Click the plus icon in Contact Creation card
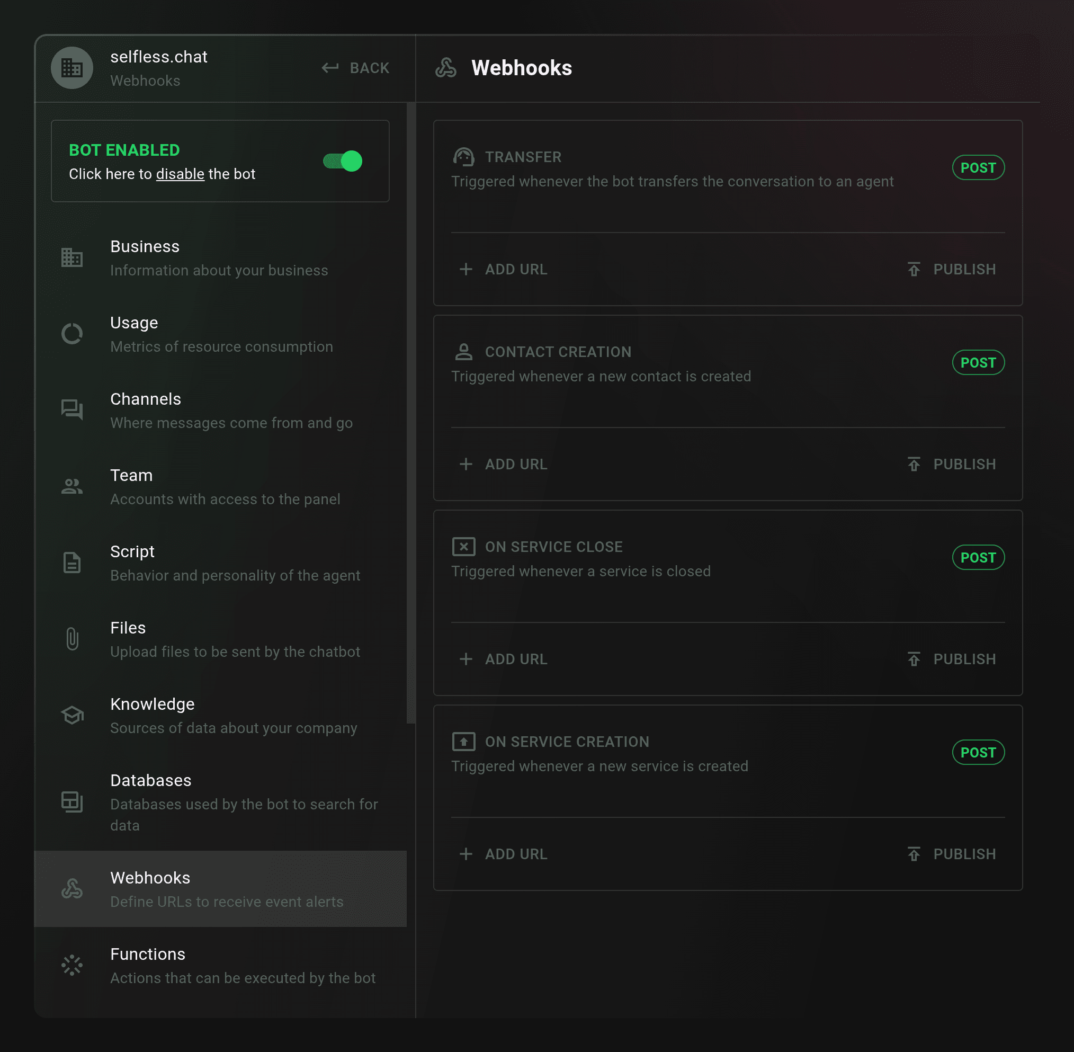The width and height of the screenshot is (1074, 1052). point(466,464)
